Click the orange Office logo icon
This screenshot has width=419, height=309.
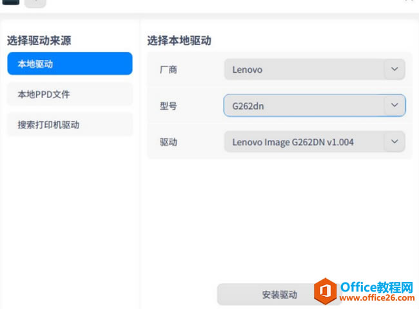pyautogui.click(x=325, y=291)
